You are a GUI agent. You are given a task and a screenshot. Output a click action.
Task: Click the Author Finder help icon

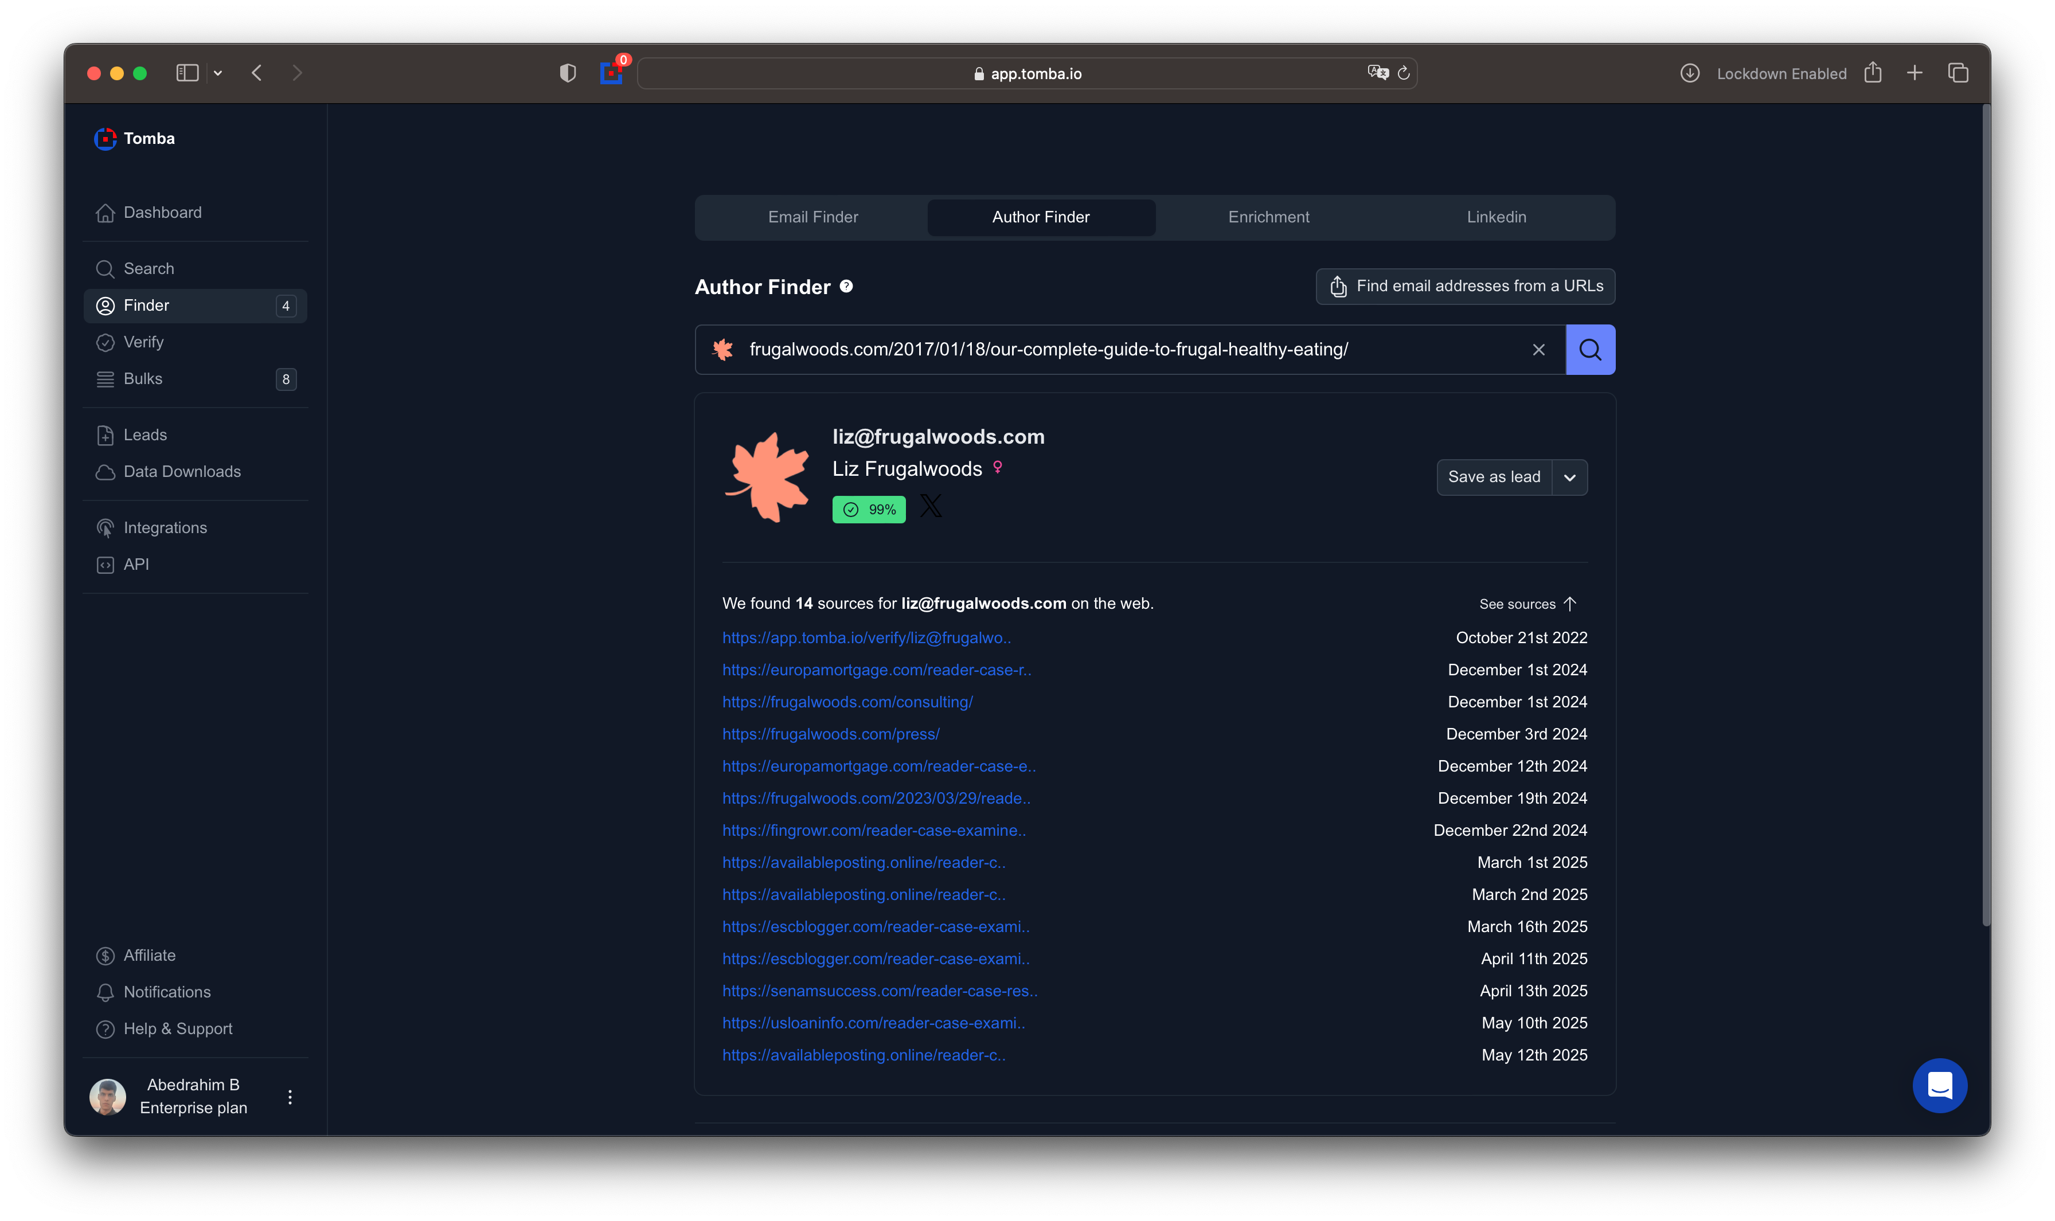click(846, 286)
